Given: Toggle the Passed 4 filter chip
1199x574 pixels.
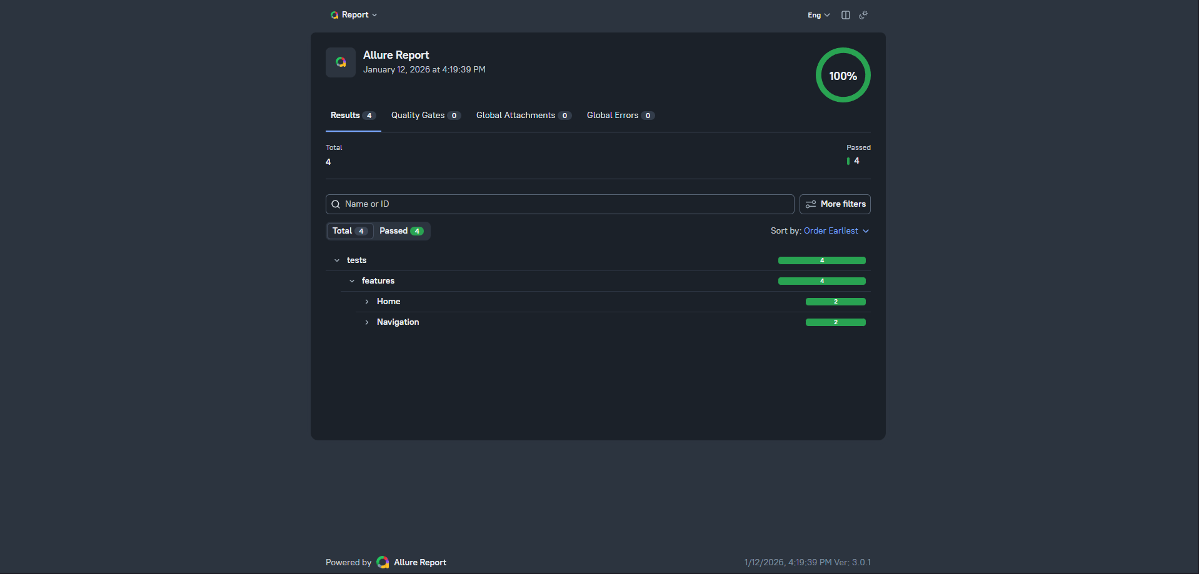Looking at the screenshot, I should (401, 230).
